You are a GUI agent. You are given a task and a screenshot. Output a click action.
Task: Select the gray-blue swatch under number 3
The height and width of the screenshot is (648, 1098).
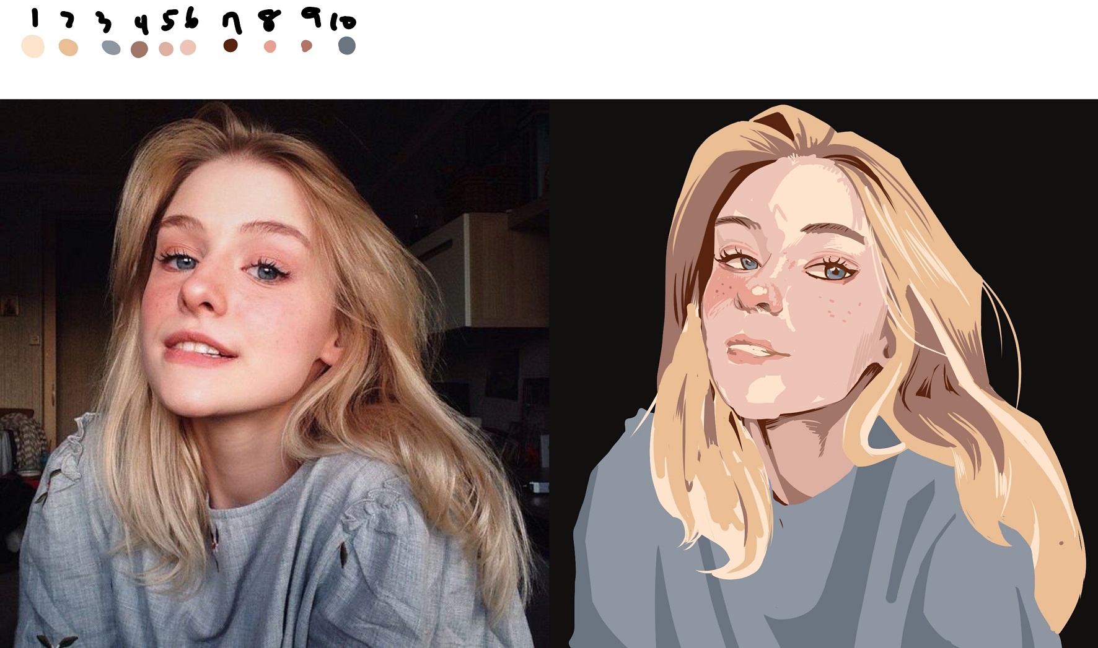[111, 48]
